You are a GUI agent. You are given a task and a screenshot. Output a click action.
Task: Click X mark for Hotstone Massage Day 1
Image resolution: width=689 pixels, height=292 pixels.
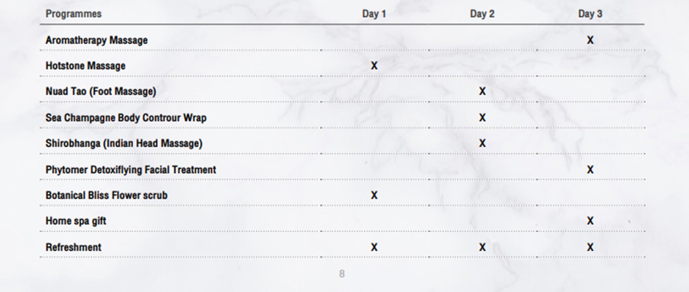pyautogui.click(x=374, y=65)
